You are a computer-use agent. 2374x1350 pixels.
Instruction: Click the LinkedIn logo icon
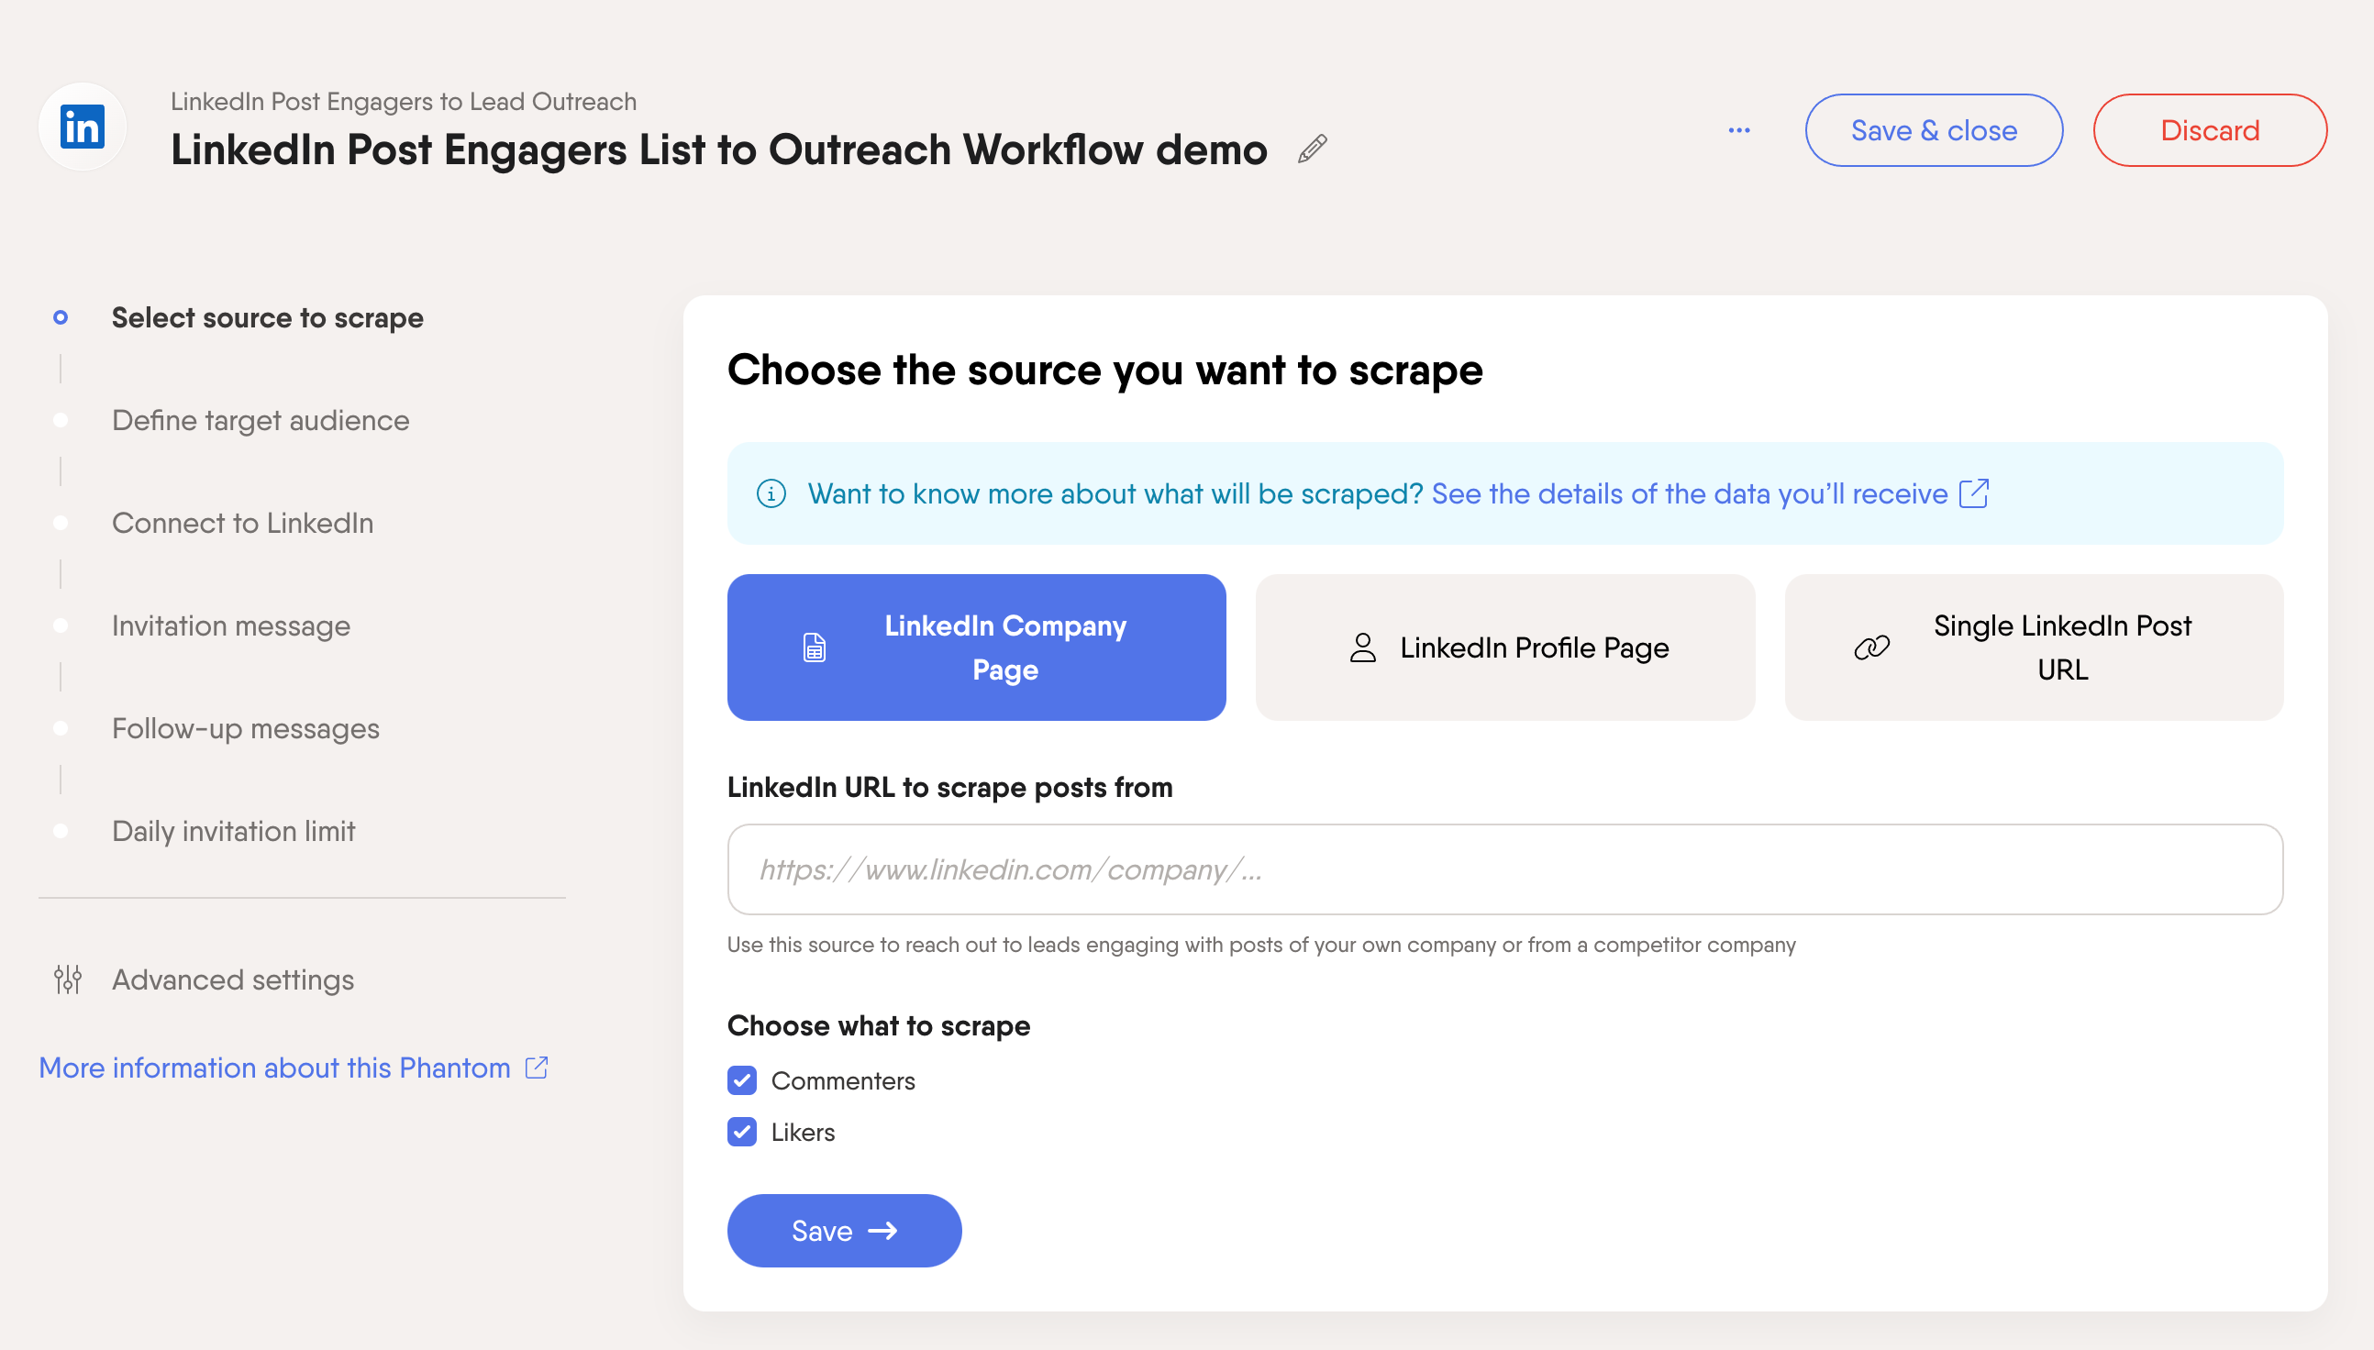pos(82,127)
